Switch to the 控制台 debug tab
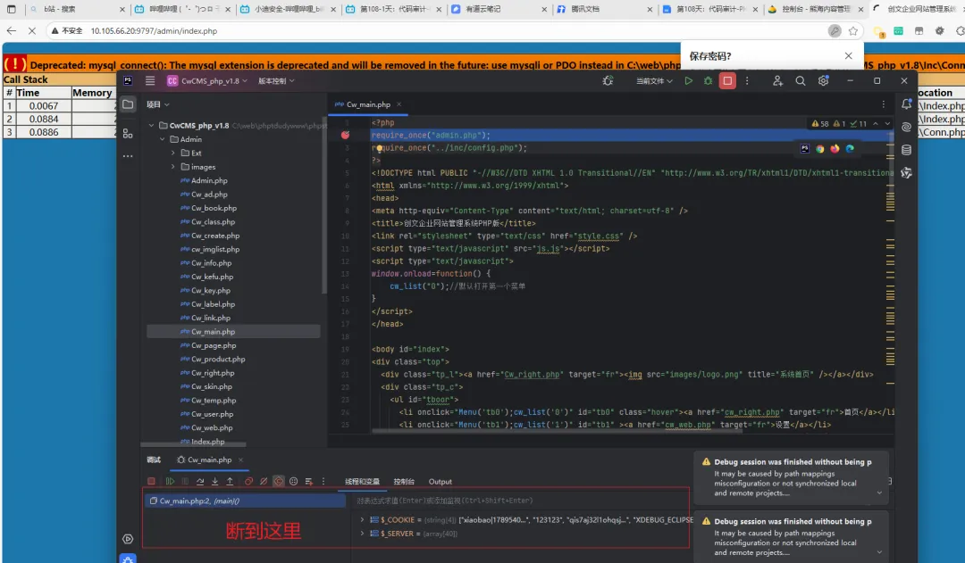 (x=404, y=481)
